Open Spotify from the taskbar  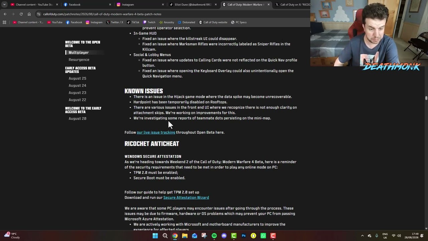point(214,236)
